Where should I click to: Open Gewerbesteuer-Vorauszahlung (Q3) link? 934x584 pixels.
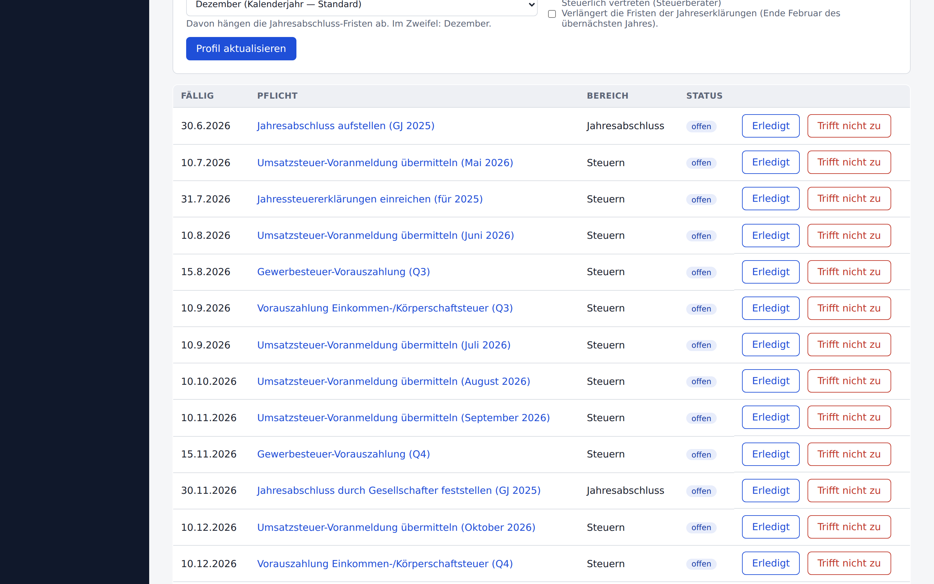tap(343, 272)
